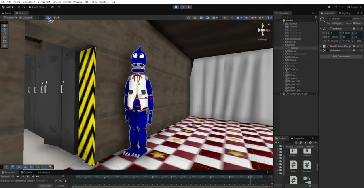
Task: Choose wireframe draw mode icon
Action: (x=188, y=18)
